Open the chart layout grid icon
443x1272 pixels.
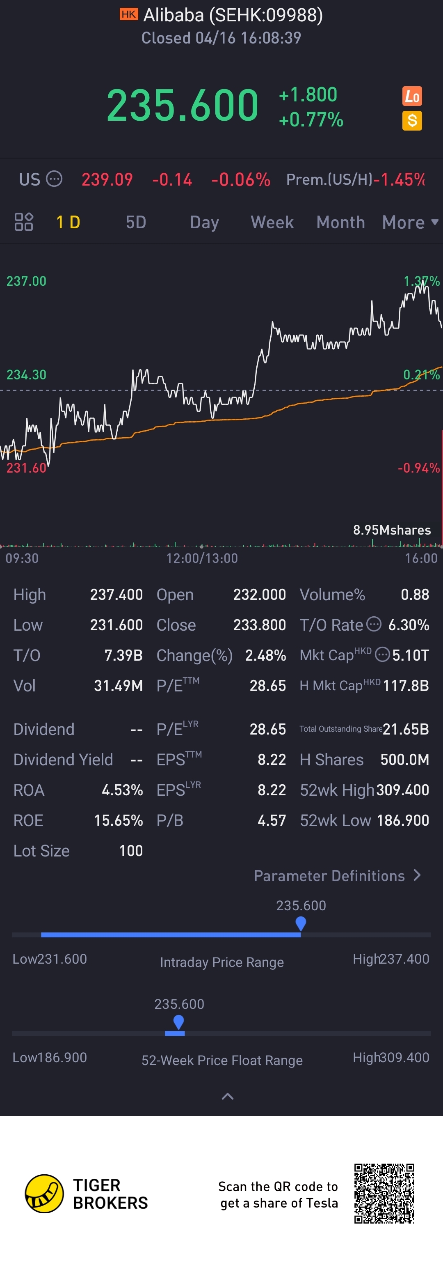(24, 222)
